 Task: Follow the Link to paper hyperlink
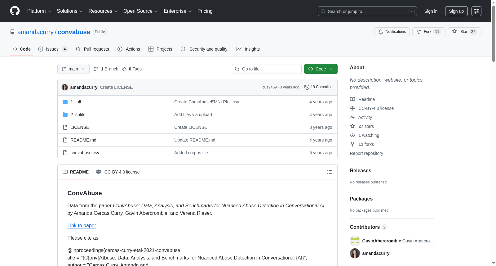tap(82, 226)
